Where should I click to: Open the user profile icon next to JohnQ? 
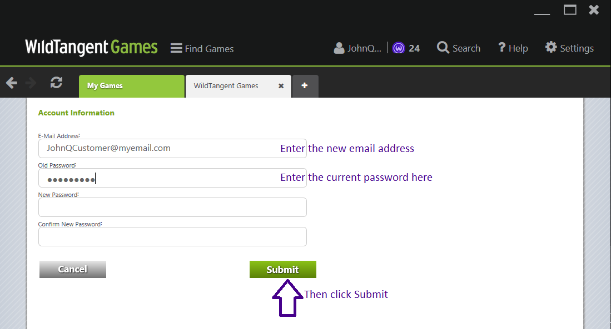coord(339,48)
